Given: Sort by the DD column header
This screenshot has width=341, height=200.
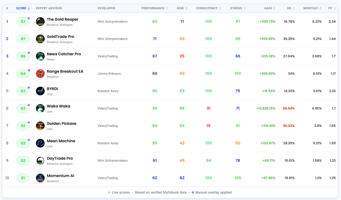Looking at the screenshot, I should [291, 8].
